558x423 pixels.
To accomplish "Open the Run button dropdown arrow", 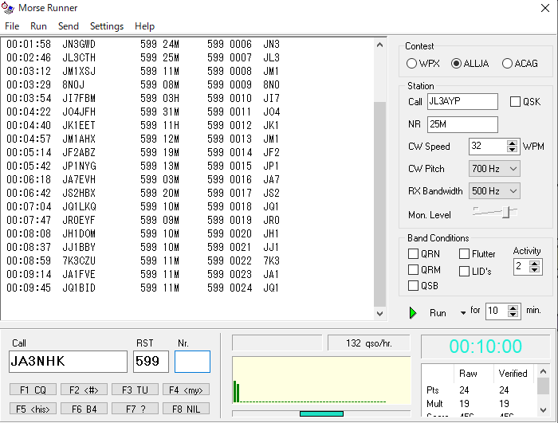I will pos(463,313).
